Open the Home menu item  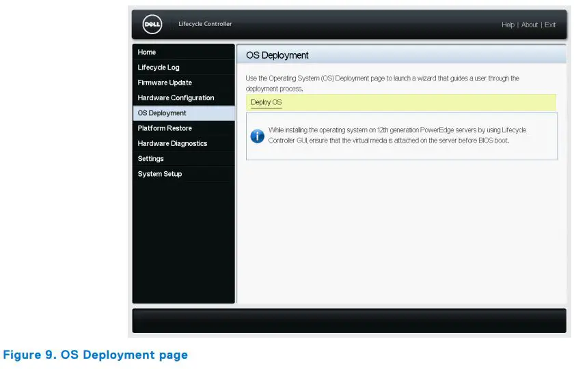click(x=183, y=53)
